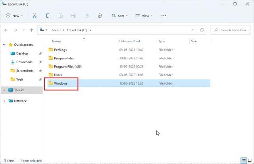Image resolution: width=254 pixels, height=164 pixels.
Task: Click Local Disk (C:) breadcrumb
Action: (77, 30)
